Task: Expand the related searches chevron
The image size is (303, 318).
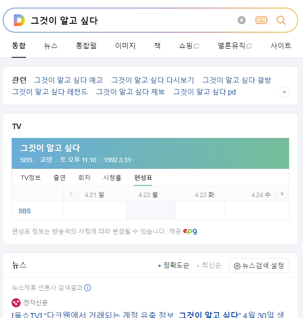Action: tap(284, 92)
